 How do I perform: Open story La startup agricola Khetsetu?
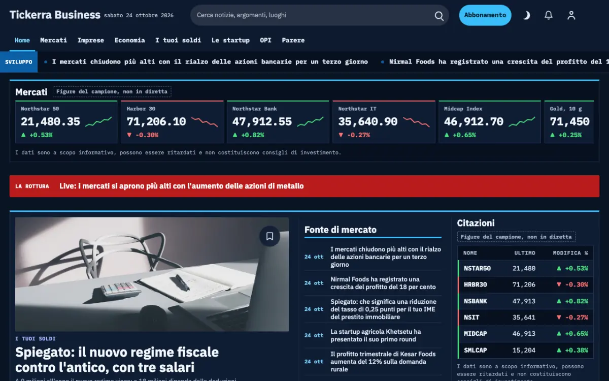click(376, 335)
